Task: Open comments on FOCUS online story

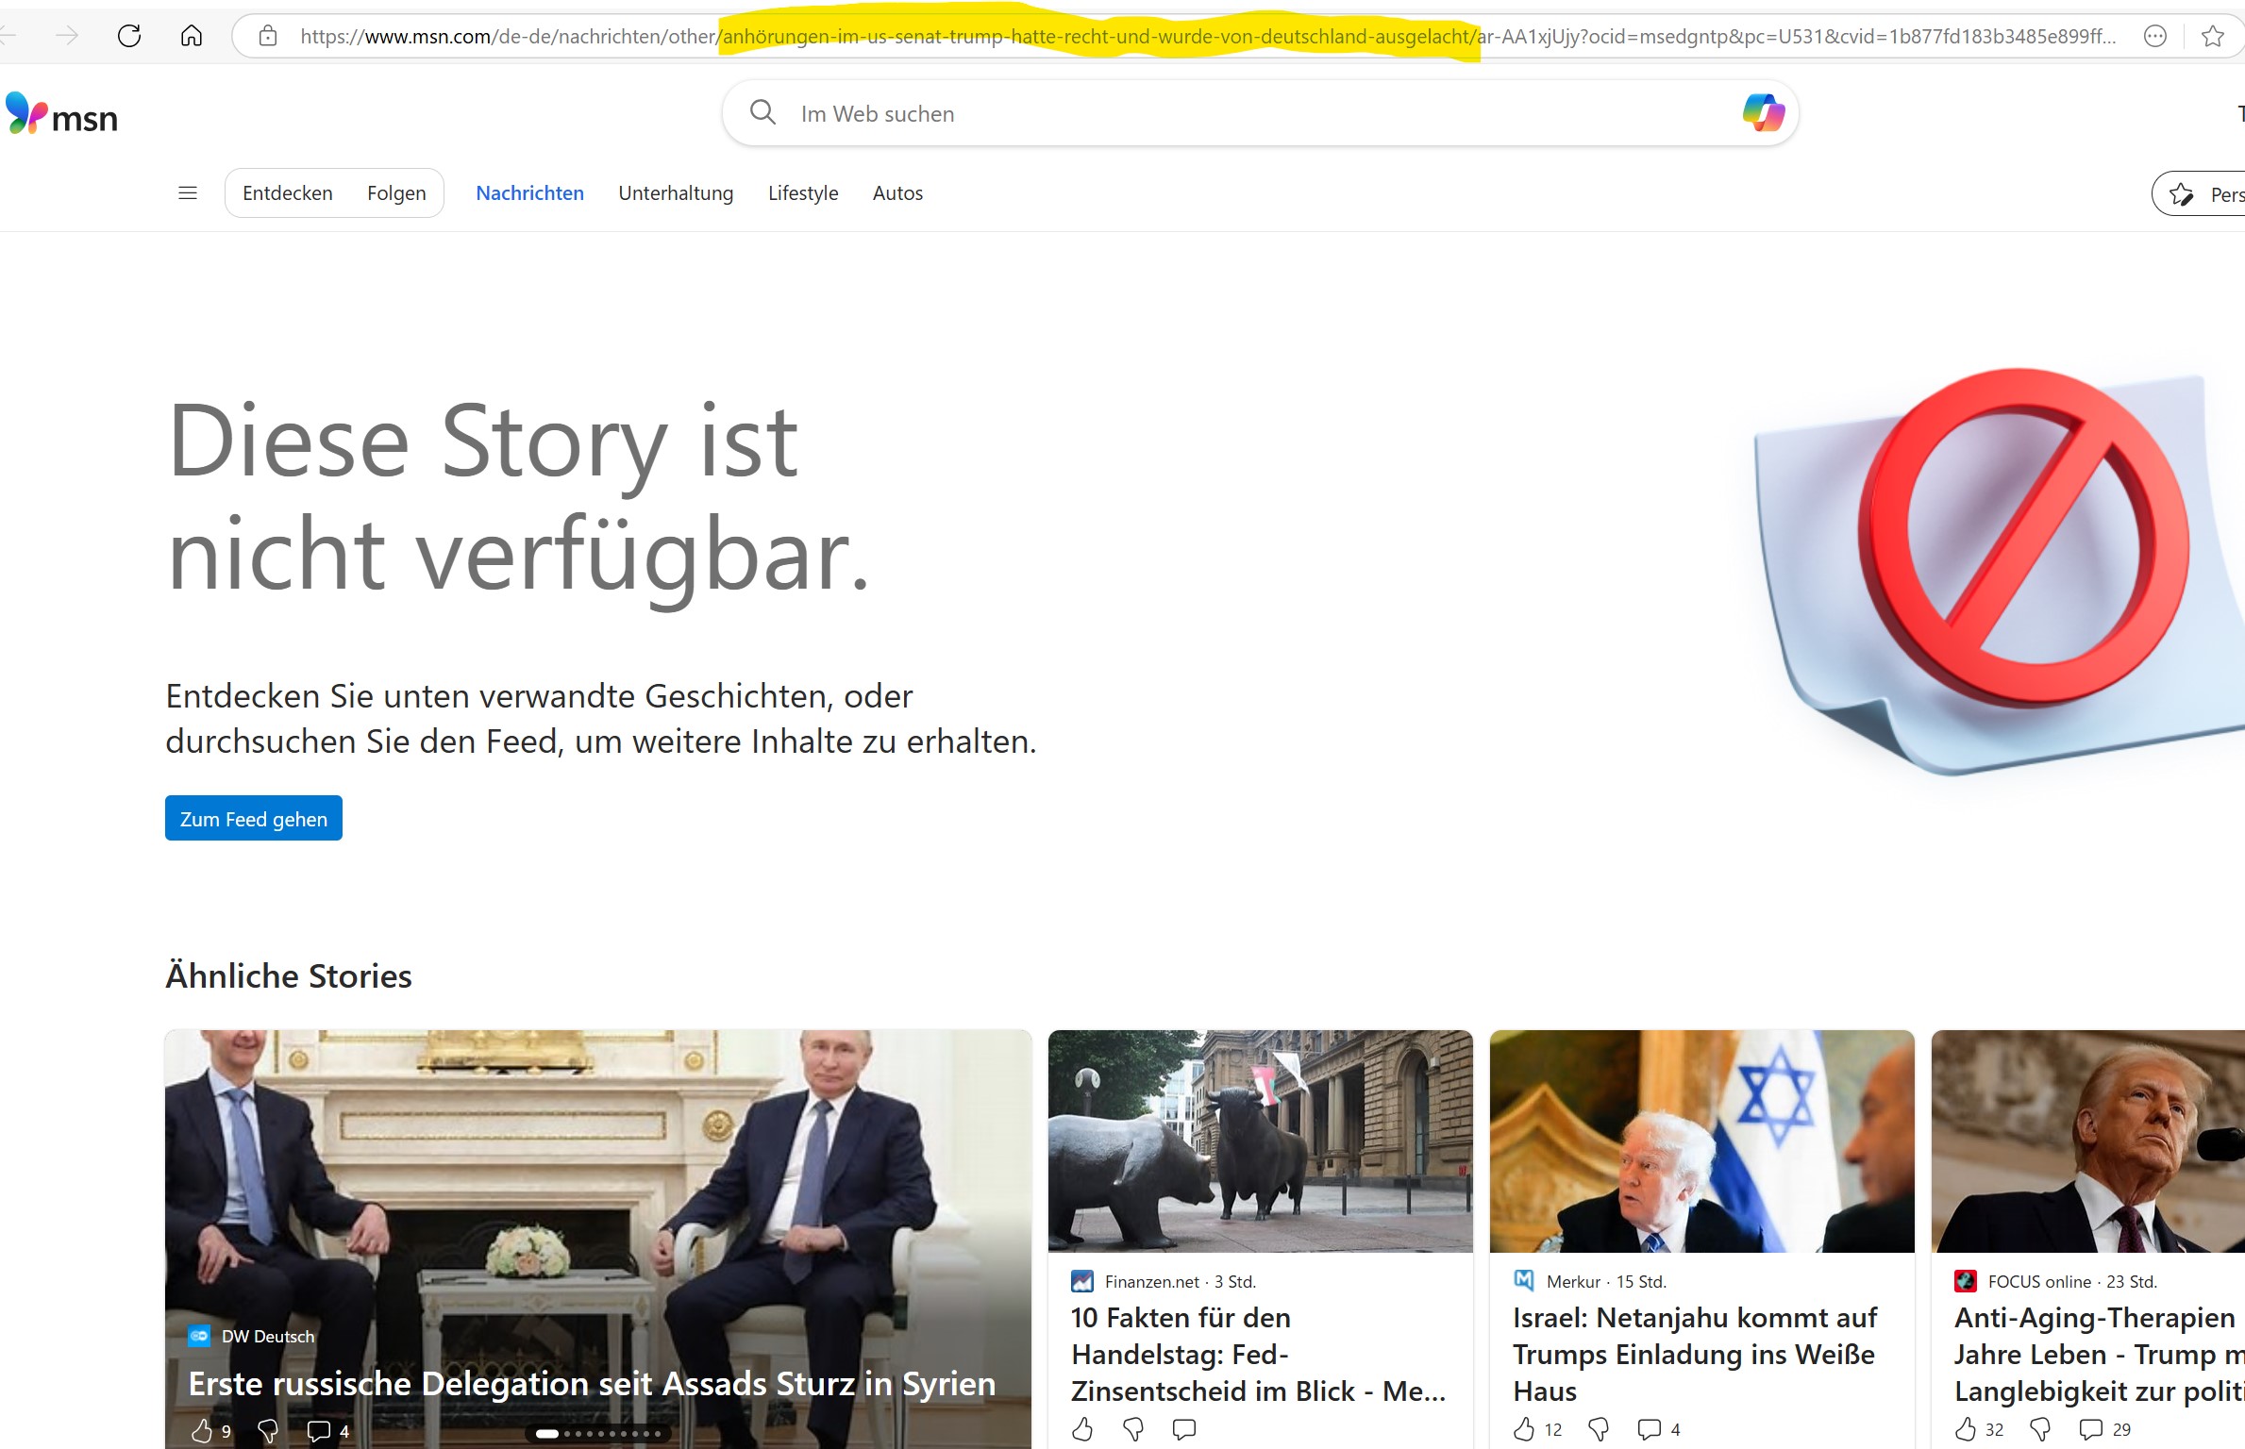Action: click(x=2091, y=1429)
